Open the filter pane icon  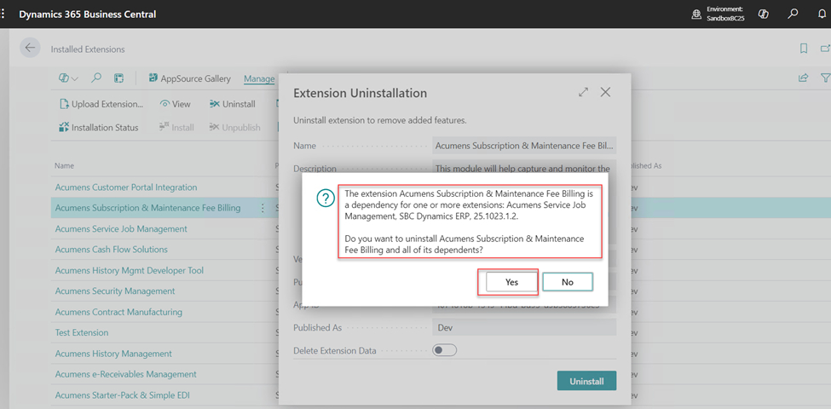pyautogui.click(x=825, y=78)
